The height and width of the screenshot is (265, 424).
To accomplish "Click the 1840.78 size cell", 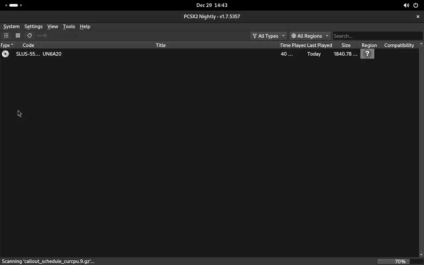I will click(345, 54).
